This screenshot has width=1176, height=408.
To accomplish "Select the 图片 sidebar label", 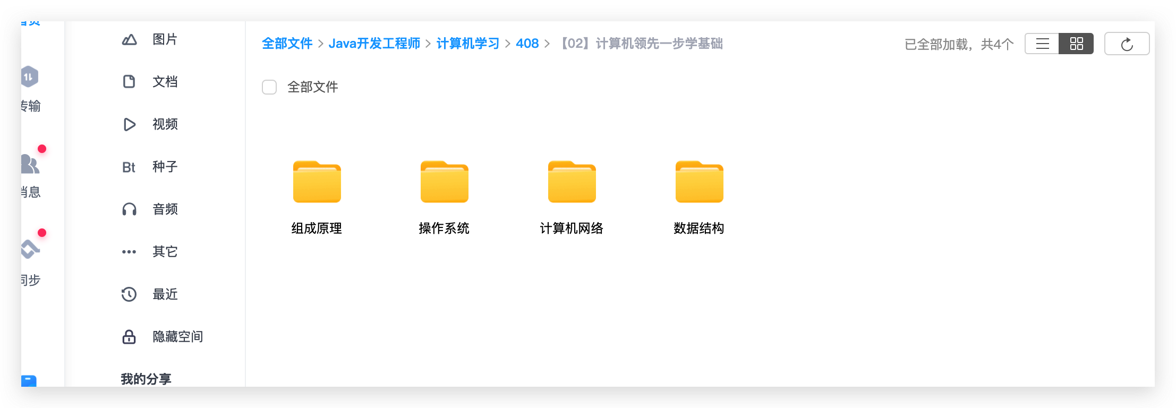I will coord(165,39).
